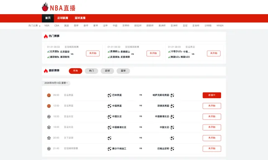Viewport: 268px width, 160px height.
Task: Open the NBA league link
Action: pos(47,25)
